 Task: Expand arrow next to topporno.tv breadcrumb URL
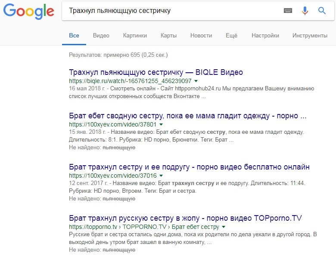tap(224, 227)
